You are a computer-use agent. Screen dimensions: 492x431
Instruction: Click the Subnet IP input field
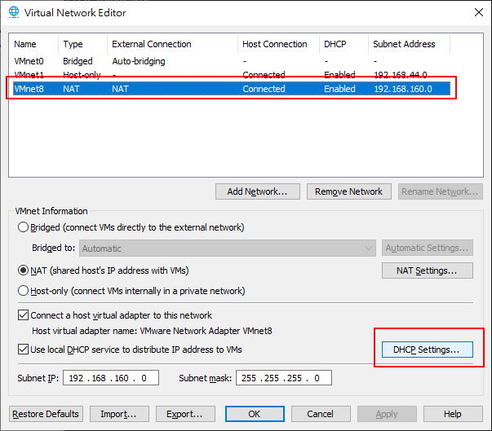pyautogui.click(x=111, y=378)
